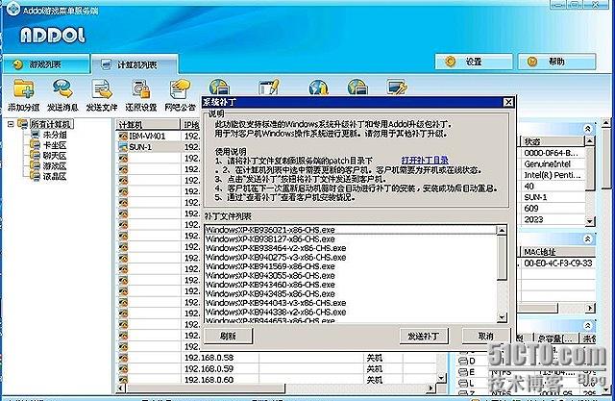Viewport: 615px width, 401px height.
Task: Sort by the 计算机 column header
Action: (x=148, y=125)
